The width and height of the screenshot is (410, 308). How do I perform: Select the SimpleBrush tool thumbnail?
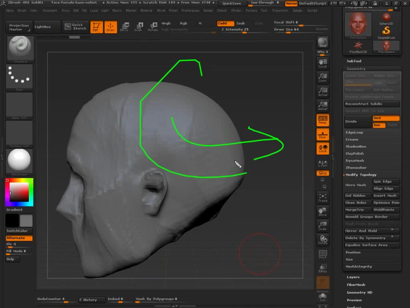386,33
